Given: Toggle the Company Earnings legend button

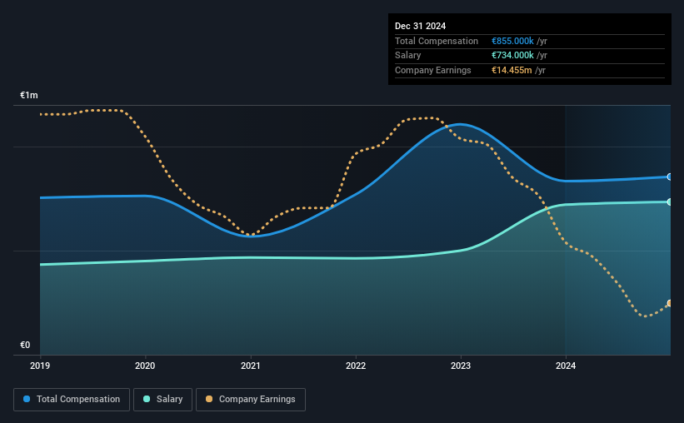Looking at the screenshot, I should pyautogui.click(x=251, y=400).
